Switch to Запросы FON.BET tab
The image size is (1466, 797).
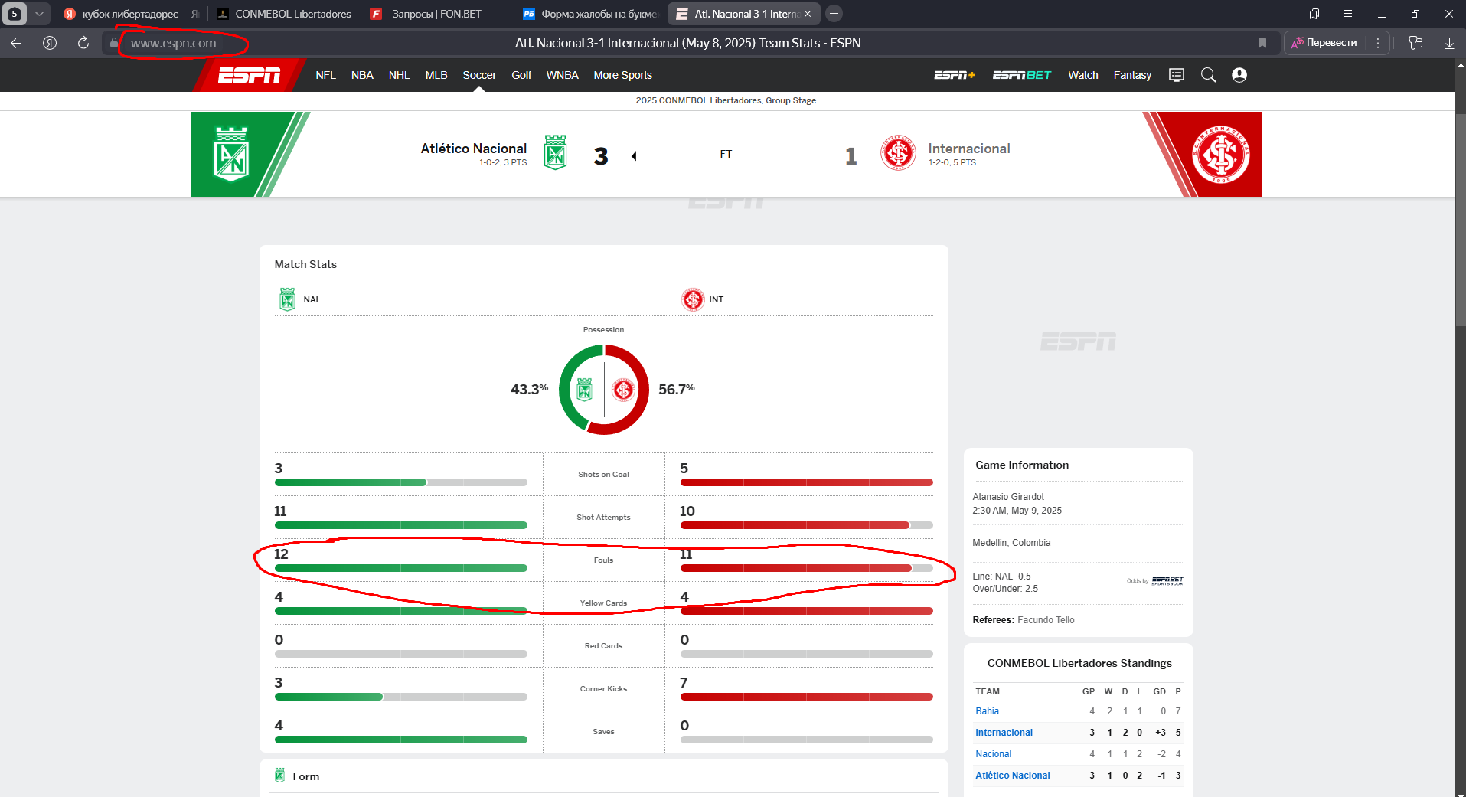437,14
